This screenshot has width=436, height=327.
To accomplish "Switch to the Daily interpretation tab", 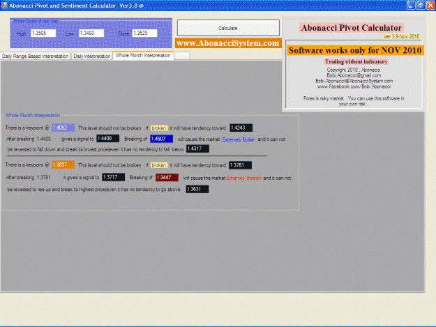I will coord(92,56).
